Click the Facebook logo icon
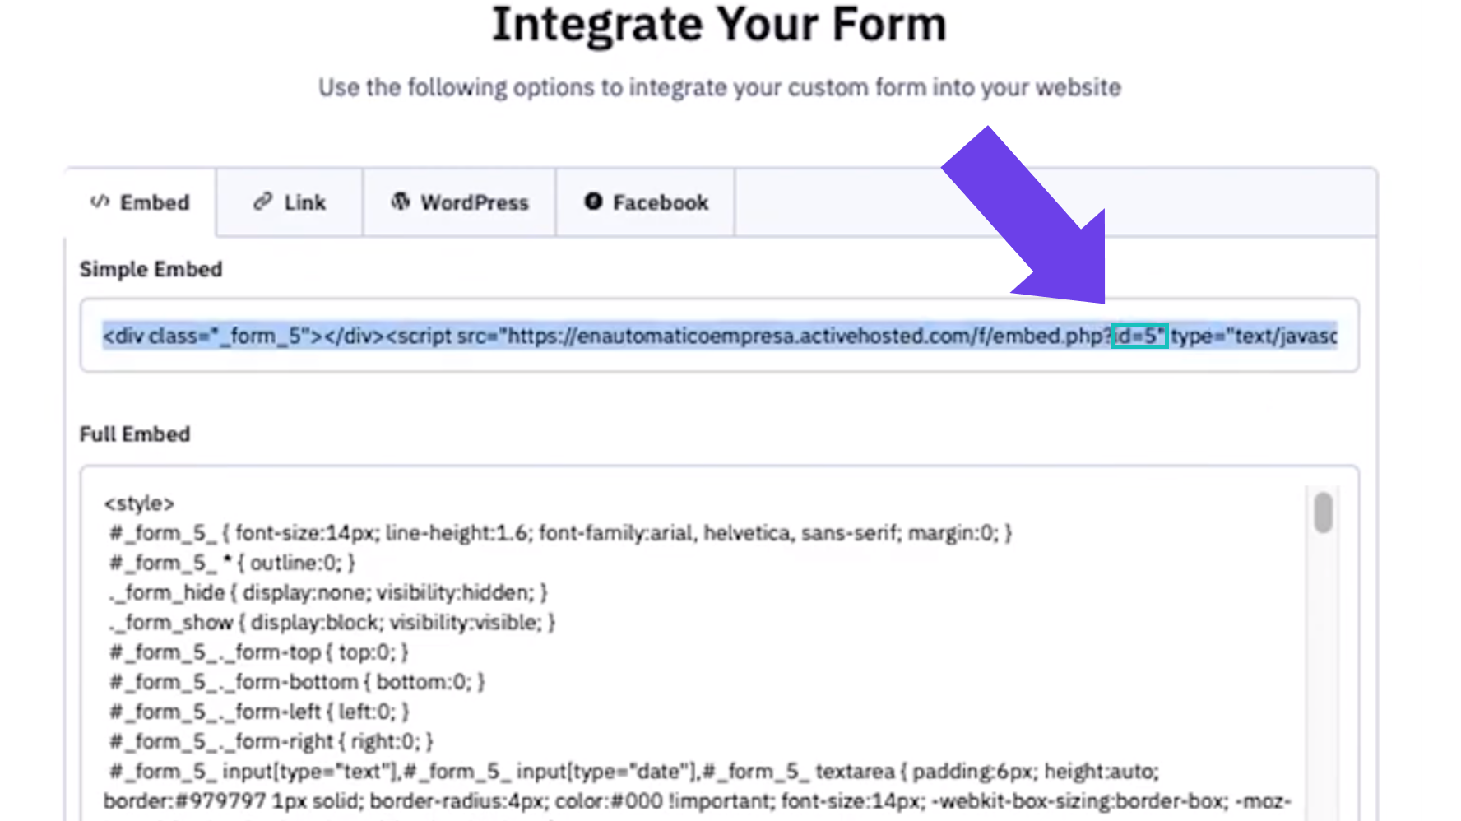The height and width of the screenshot is (821, 1461). (592, 200)
